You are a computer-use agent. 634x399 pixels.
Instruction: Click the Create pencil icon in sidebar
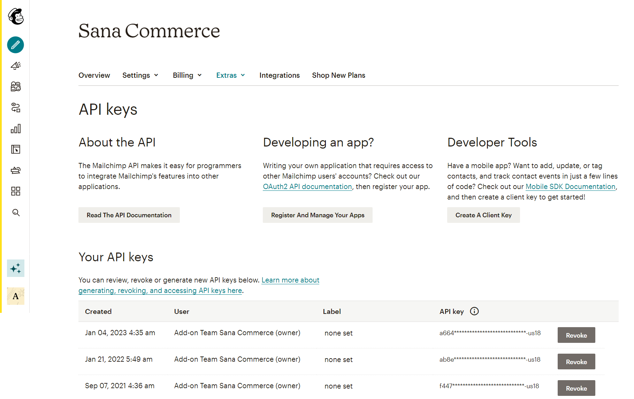(x=16, y=45)
